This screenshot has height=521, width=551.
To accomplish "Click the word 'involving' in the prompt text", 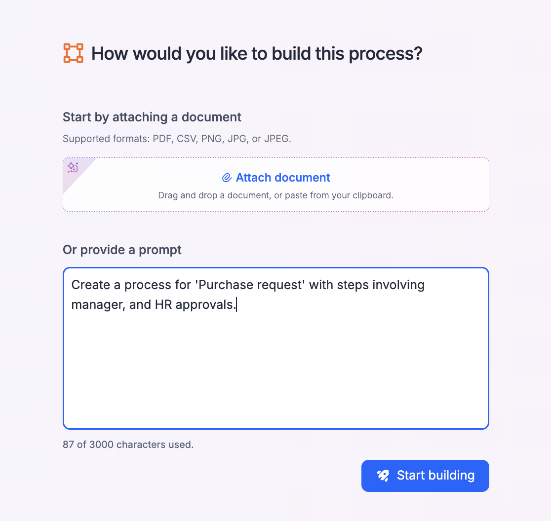I will pos(398,285).
